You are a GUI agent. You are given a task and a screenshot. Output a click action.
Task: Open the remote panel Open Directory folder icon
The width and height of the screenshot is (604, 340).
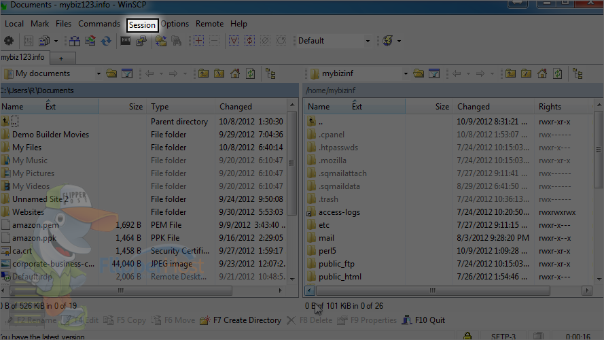[x=419, y=73]
